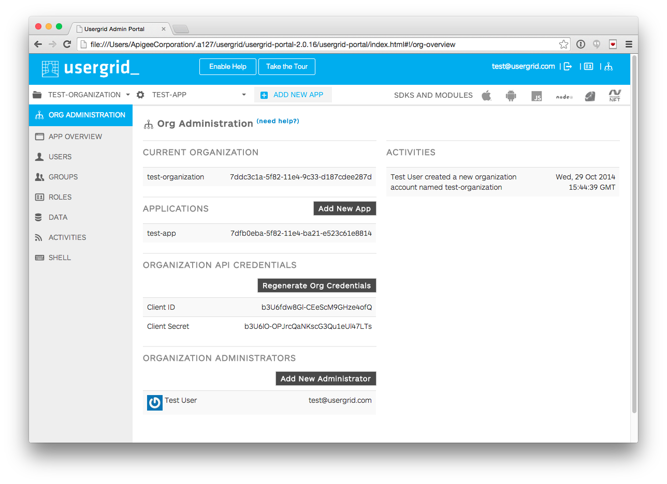
Task: Click the usergrid logo
Action: click(x=91, y=68)
